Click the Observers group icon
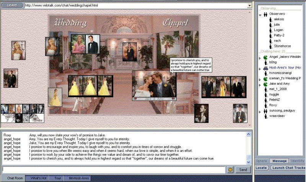 click(x=265, y=14)
